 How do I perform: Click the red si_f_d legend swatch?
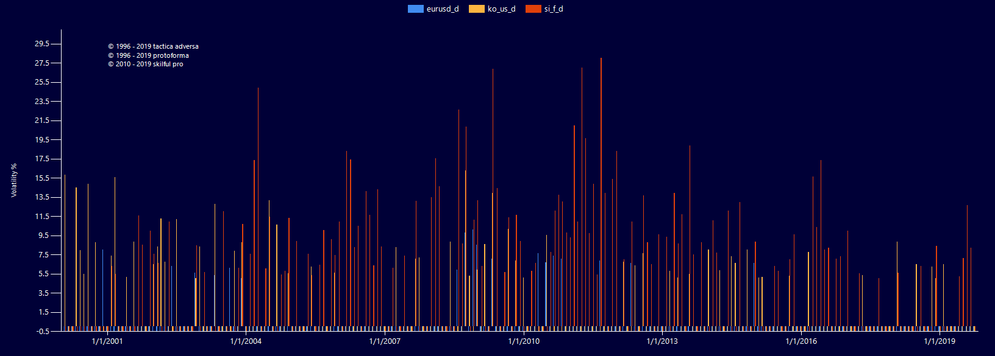533,9
